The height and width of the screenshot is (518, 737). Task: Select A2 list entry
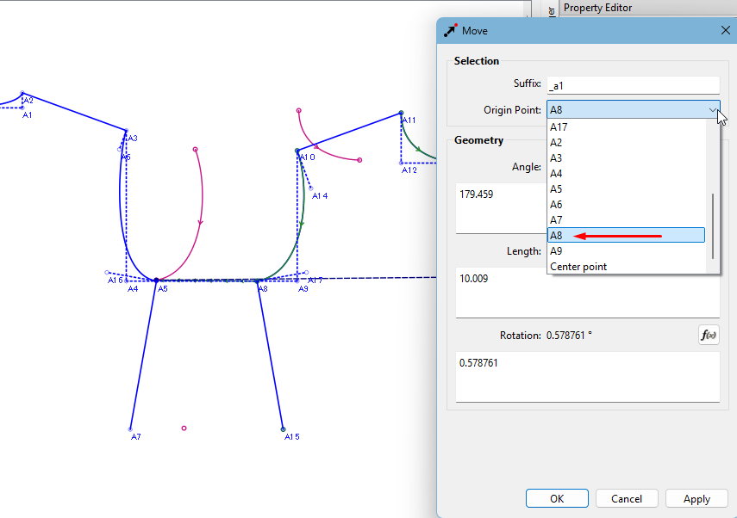[556, 143]
